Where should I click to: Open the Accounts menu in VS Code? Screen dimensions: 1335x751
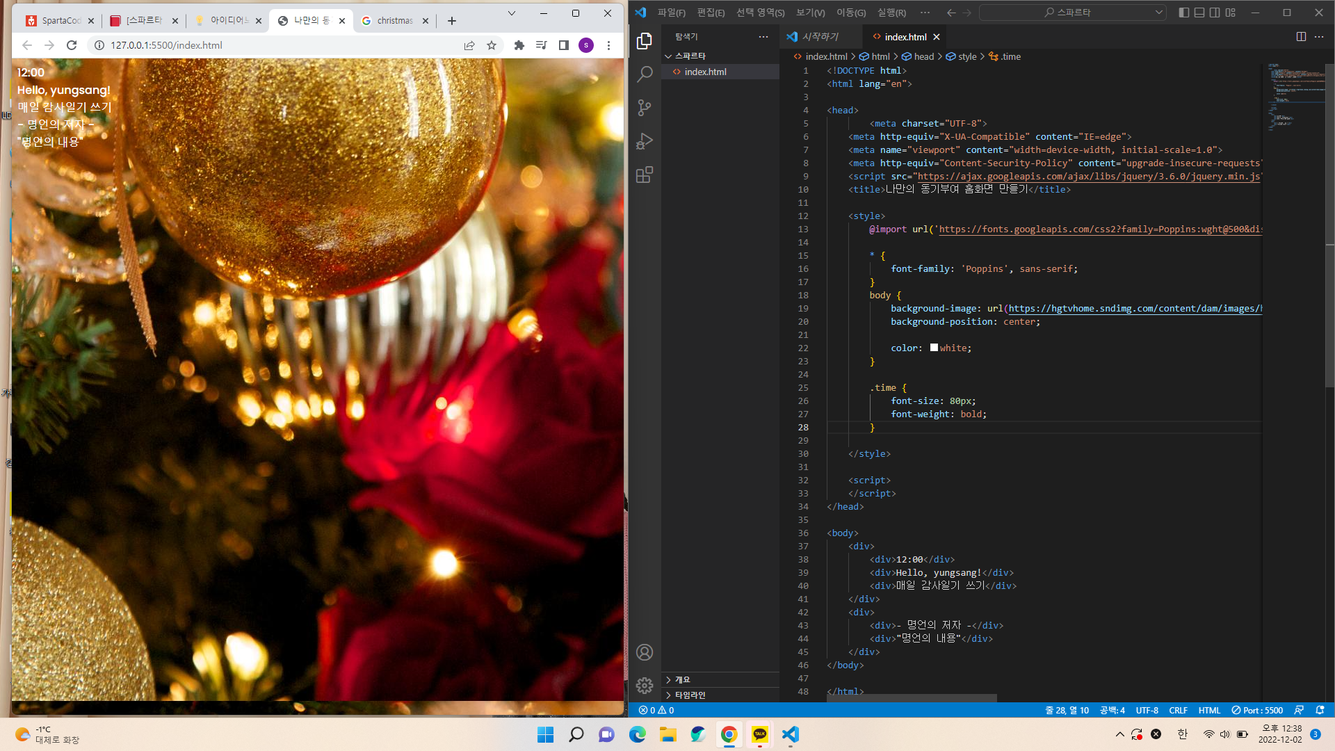[645, 652]
